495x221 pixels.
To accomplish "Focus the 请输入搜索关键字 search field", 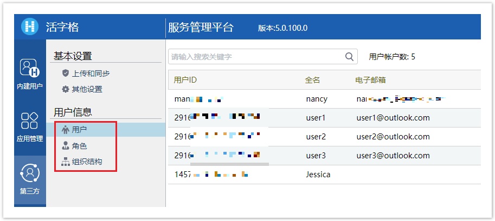I will pos(262,57).
